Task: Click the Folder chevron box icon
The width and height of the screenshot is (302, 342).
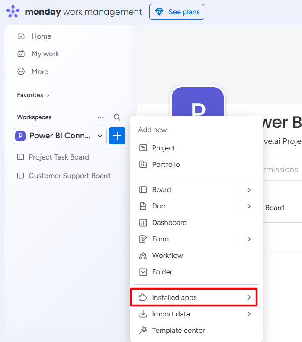Action: 143,272
